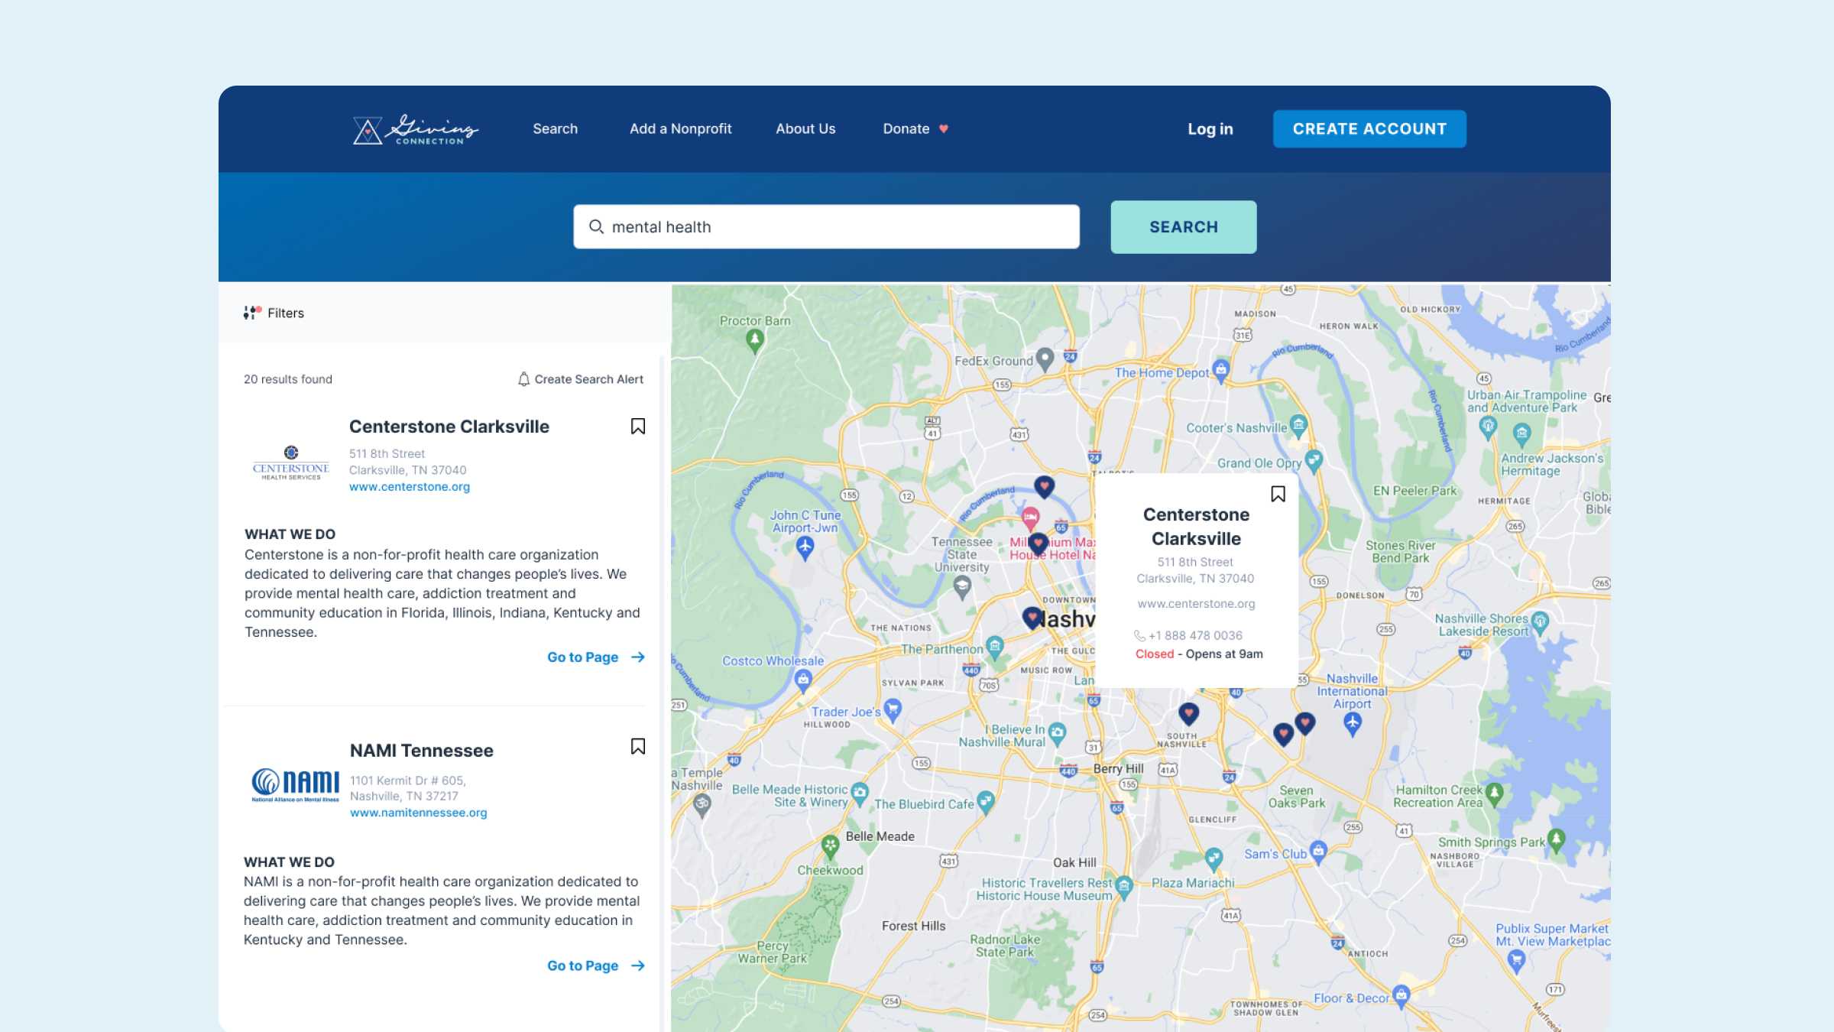Click the Sam's Club map marker
Viewport: 1834px width, 1032px height.
[1318, 852]
